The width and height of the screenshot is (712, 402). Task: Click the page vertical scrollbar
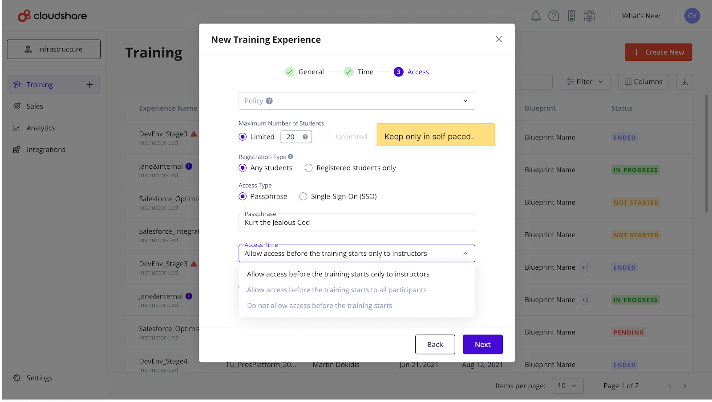[x=706, y=153]
